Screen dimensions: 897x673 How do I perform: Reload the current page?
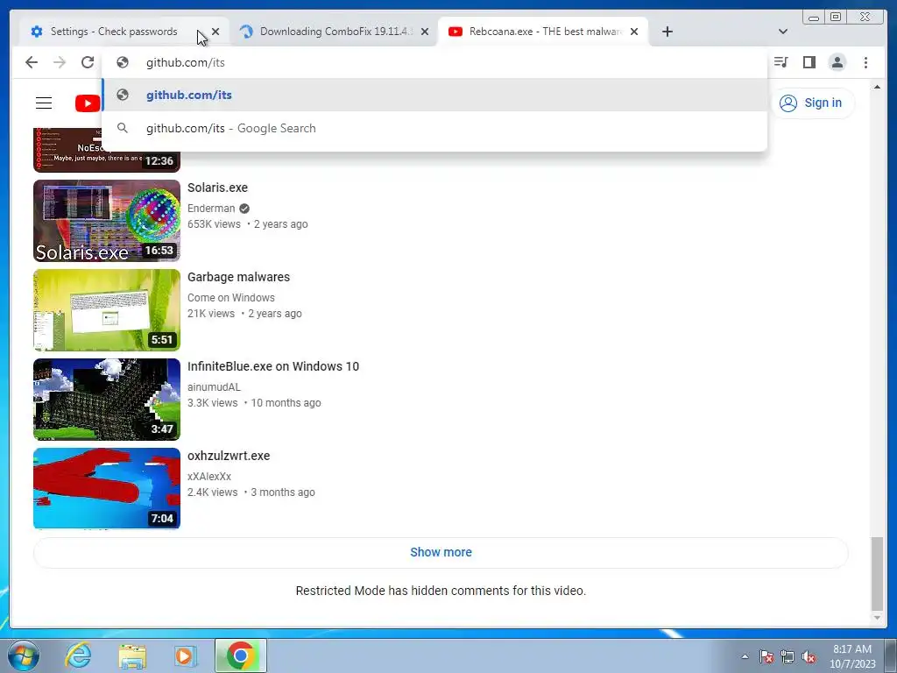[88, 62]
